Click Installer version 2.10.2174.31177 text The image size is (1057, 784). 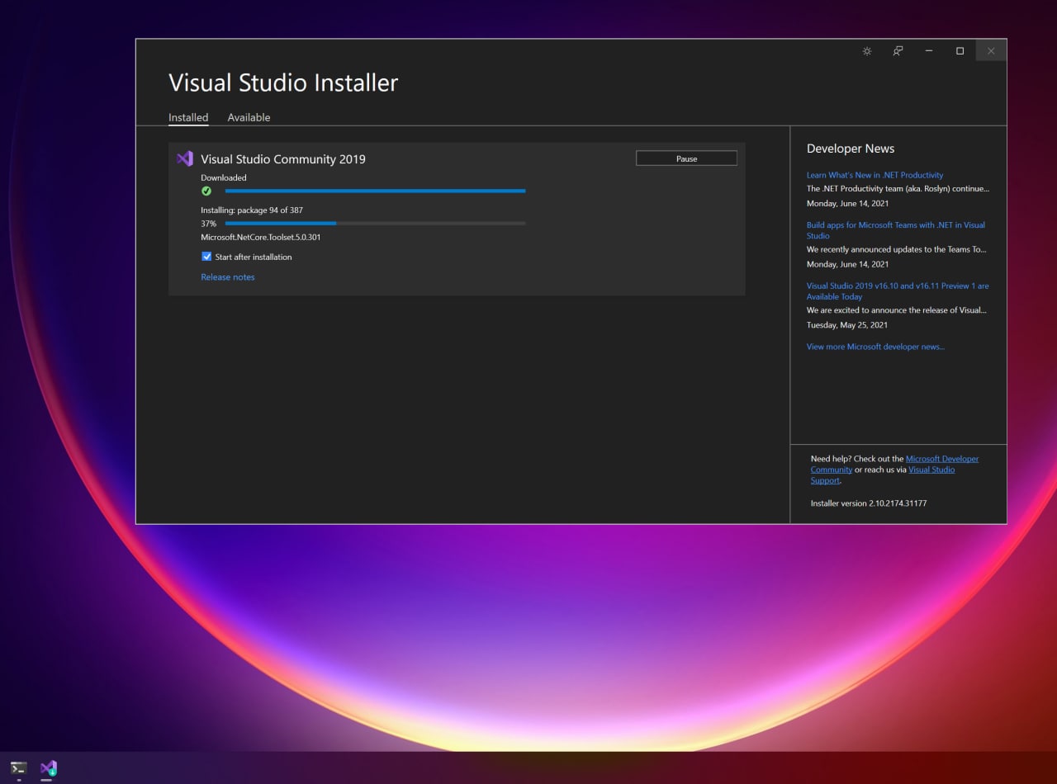(x=869, y=503)
